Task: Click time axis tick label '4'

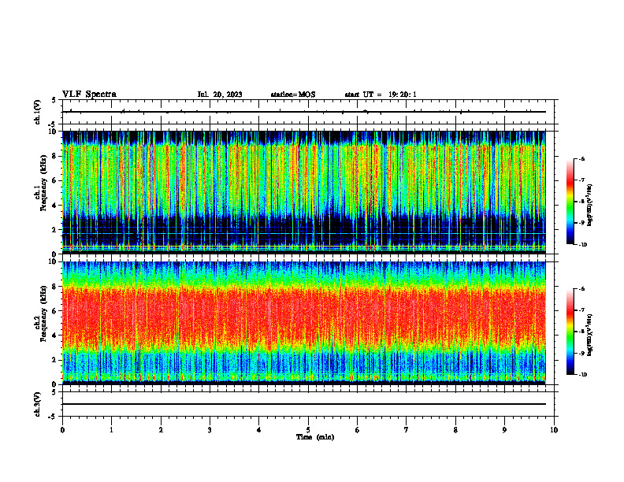Action: click(x=258, y=430)
